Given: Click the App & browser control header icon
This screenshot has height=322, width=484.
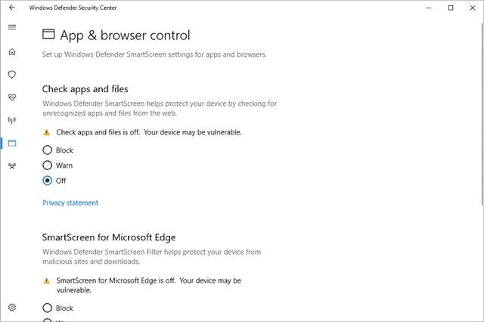Looking at the screenshot, I should click(x=48, y=34).
